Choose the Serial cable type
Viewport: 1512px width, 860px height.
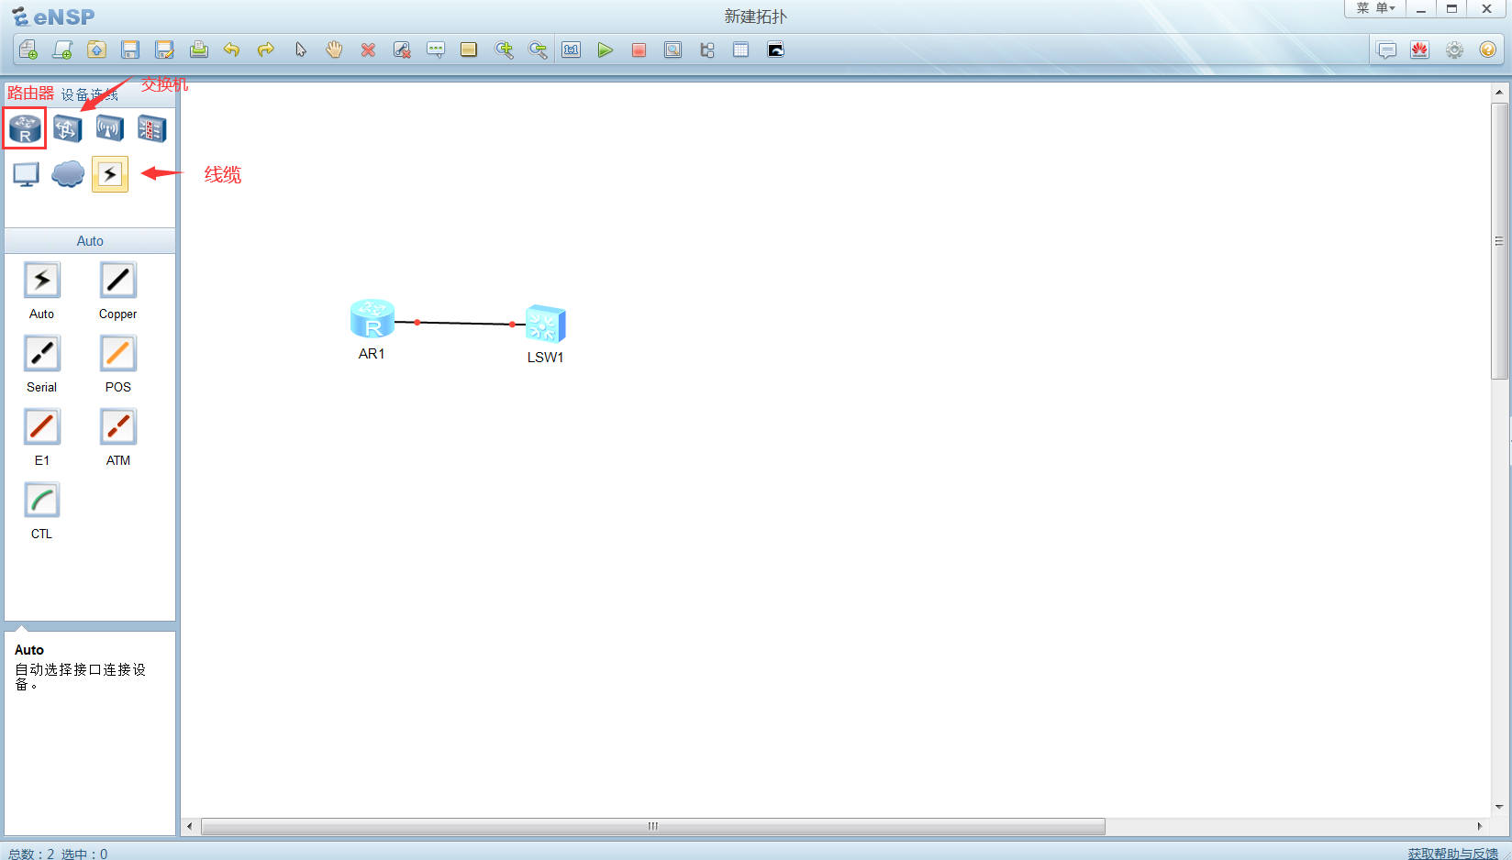(42, 354)
